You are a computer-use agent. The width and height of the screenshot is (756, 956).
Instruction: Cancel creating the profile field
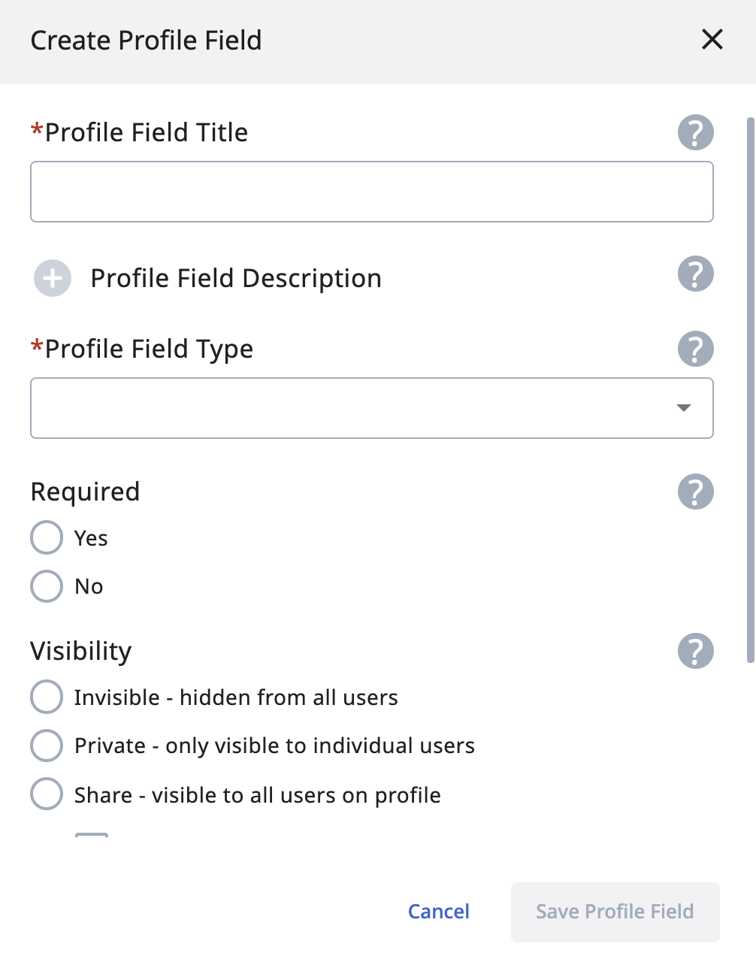click(438, 912)
